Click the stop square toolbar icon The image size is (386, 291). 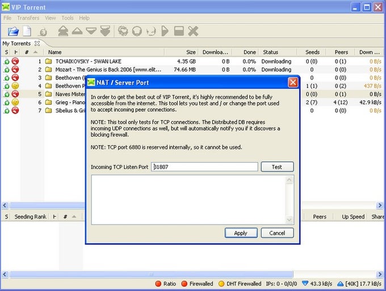pyautogui.click(x=179, y=31)
